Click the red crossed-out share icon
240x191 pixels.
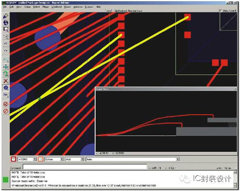(x=6, y=104)
